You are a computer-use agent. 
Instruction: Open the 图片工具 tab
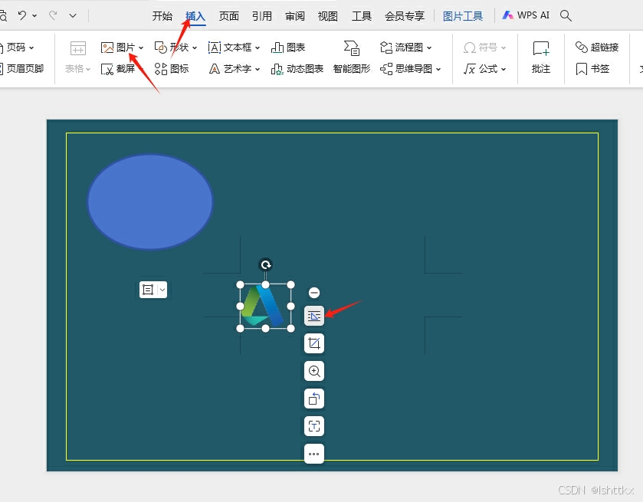[x=463, y=16]
